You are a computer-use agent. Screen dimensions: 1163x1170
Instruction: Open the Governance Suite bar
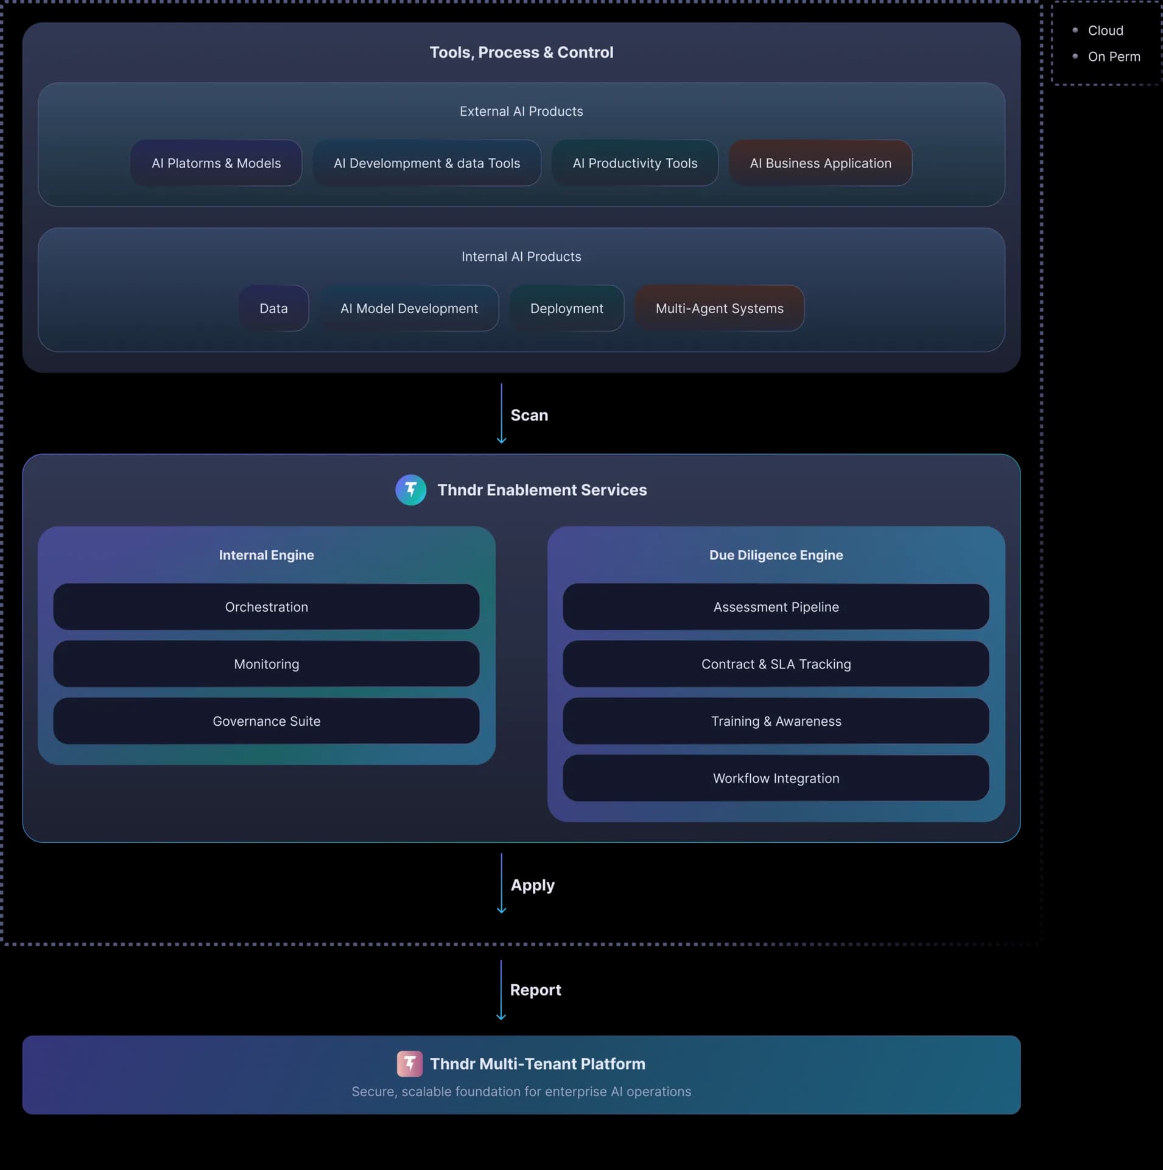point(267,721)
